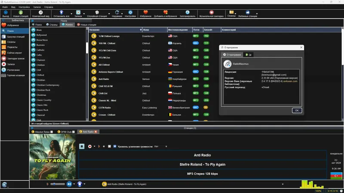Image resolution: width=344 pixels, height=193 pixels.
Task: Switch to the Новые станции tab
Action: click(87, 25)
